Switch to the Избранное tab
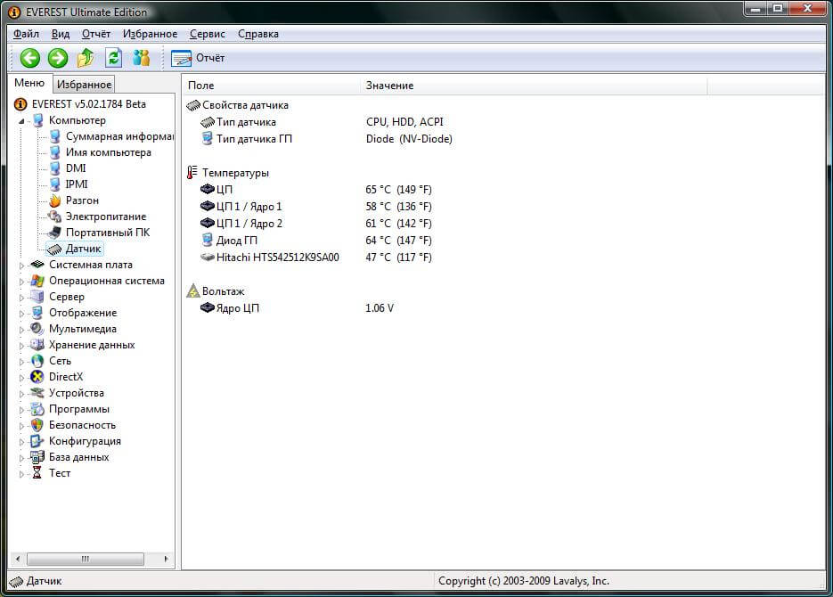Image resolution: width=833 pixels, height=597 pixels. click(84, 85)
